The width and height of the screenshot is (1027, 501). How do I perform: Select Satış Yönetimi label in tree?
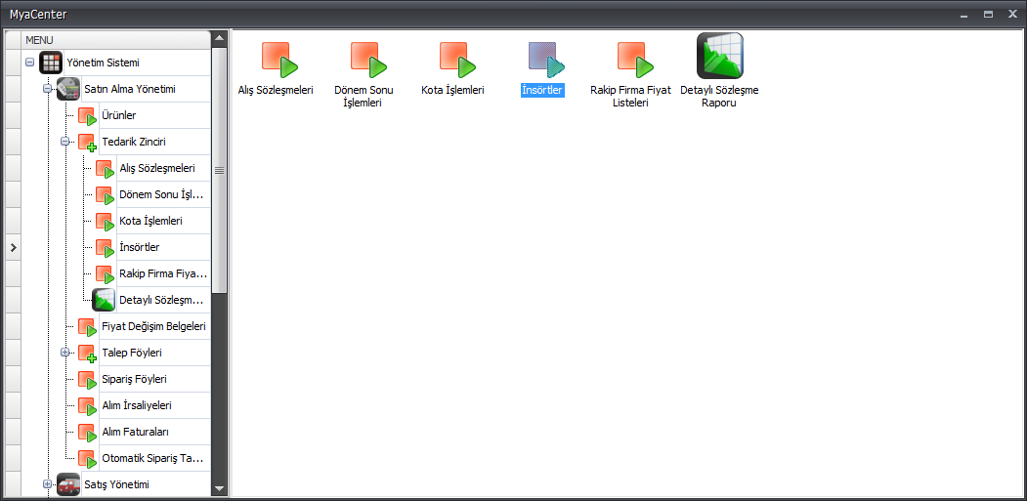pyautogui.click(x=116, y=484)
